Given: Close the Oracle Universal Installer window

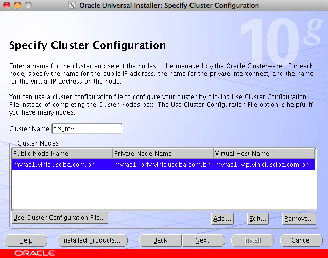Looking at the screenshot, I should pos(7,6).
